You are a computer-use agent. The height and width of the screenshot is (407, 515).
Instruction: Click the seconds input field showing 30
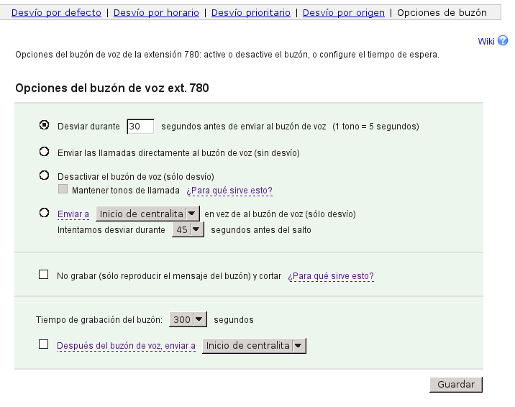140,127
